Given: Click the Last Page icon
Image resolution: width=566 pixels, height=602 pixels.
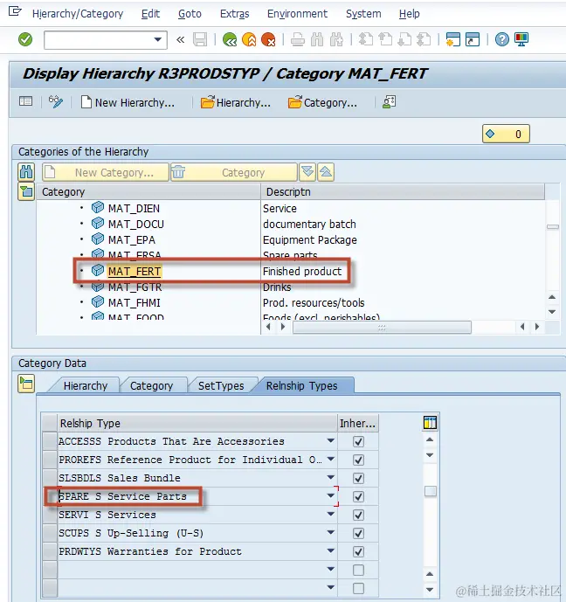Looking at the screenshot, I should pos(424,39).
